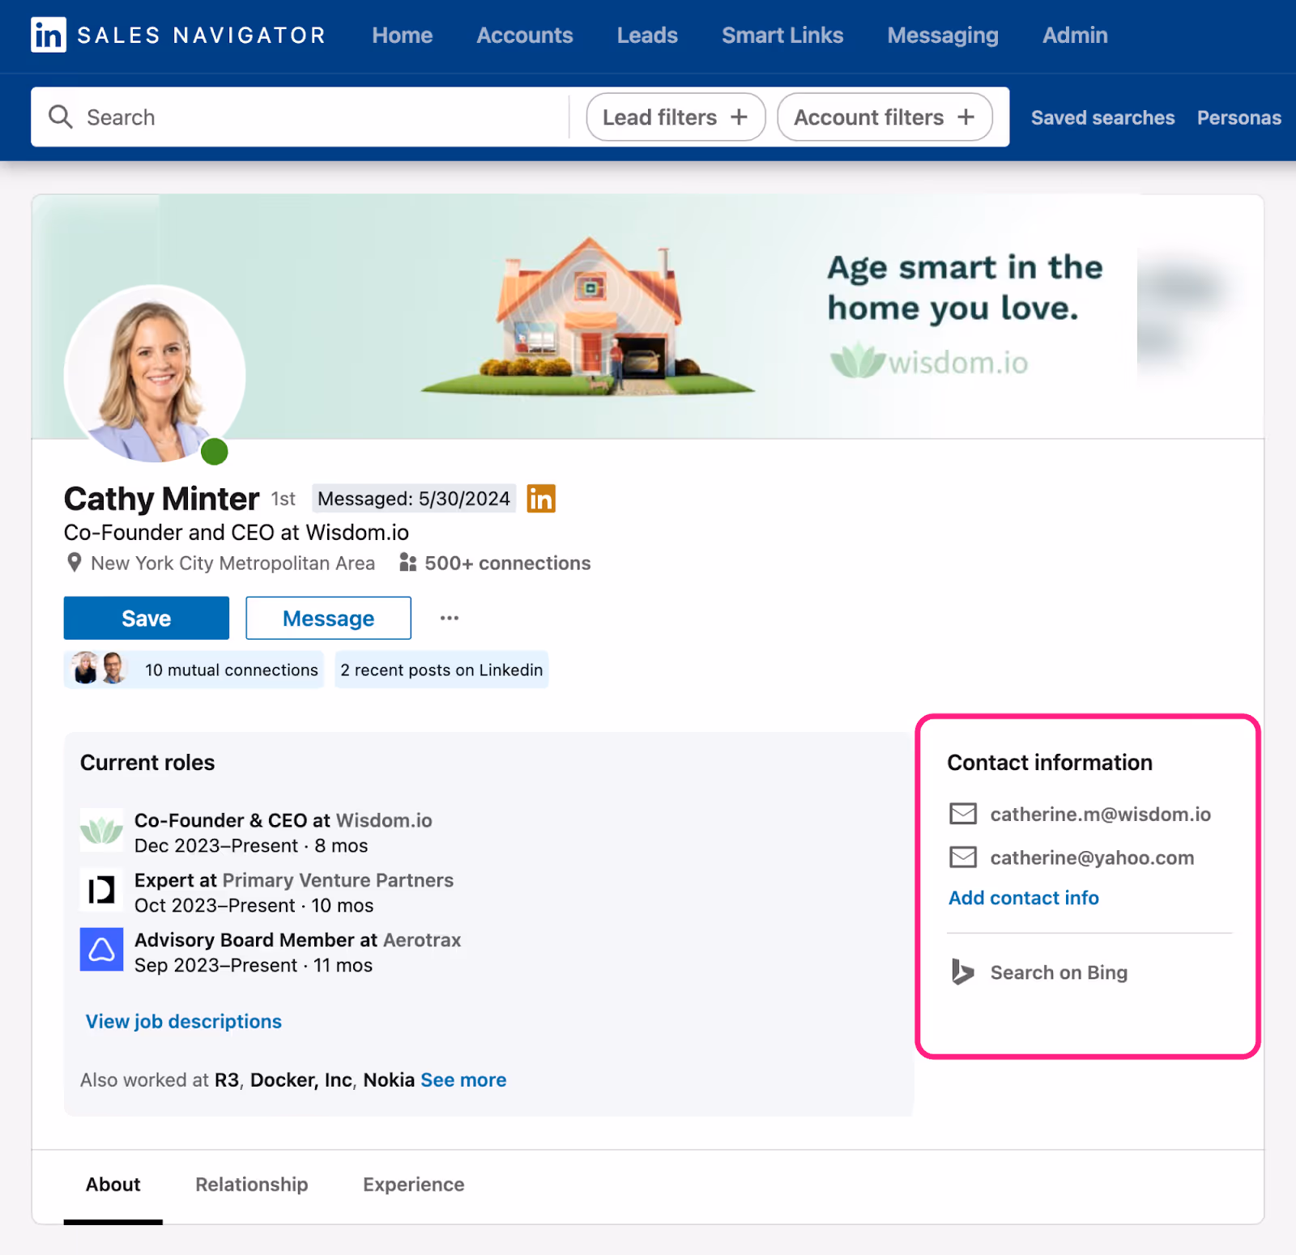Click the green online status indicator

pyautogui.click(x=215, y=452)
